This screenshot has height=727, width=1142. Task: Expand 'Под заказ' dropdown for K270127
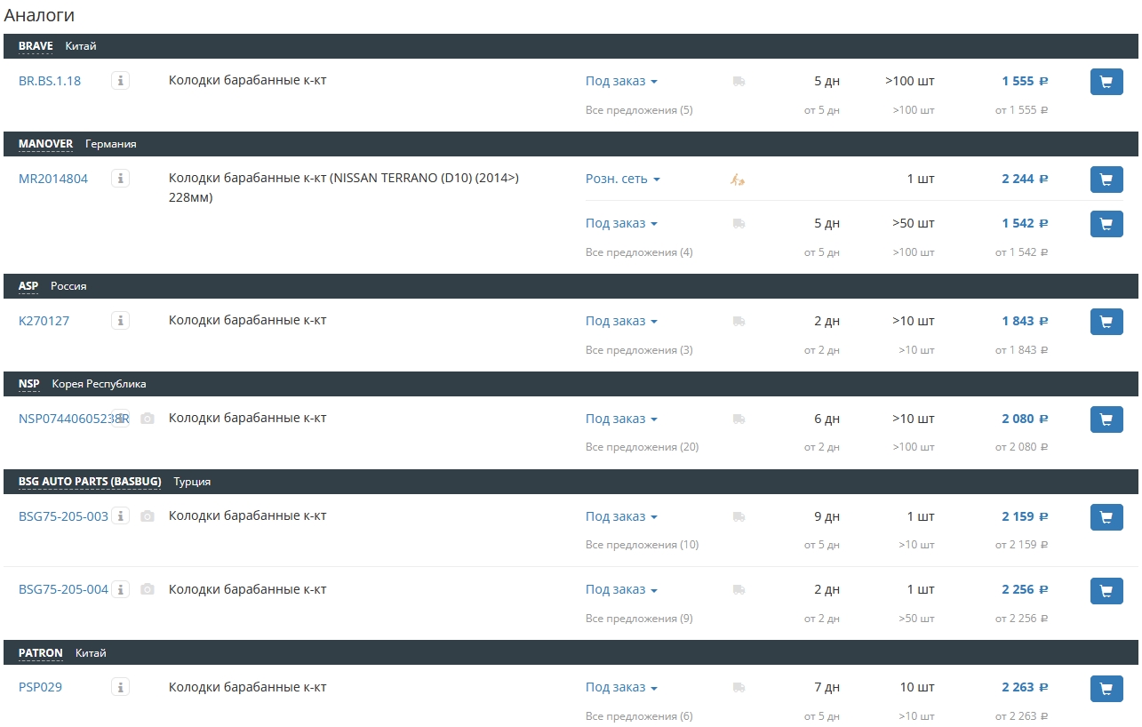click(x=621, y=321)
